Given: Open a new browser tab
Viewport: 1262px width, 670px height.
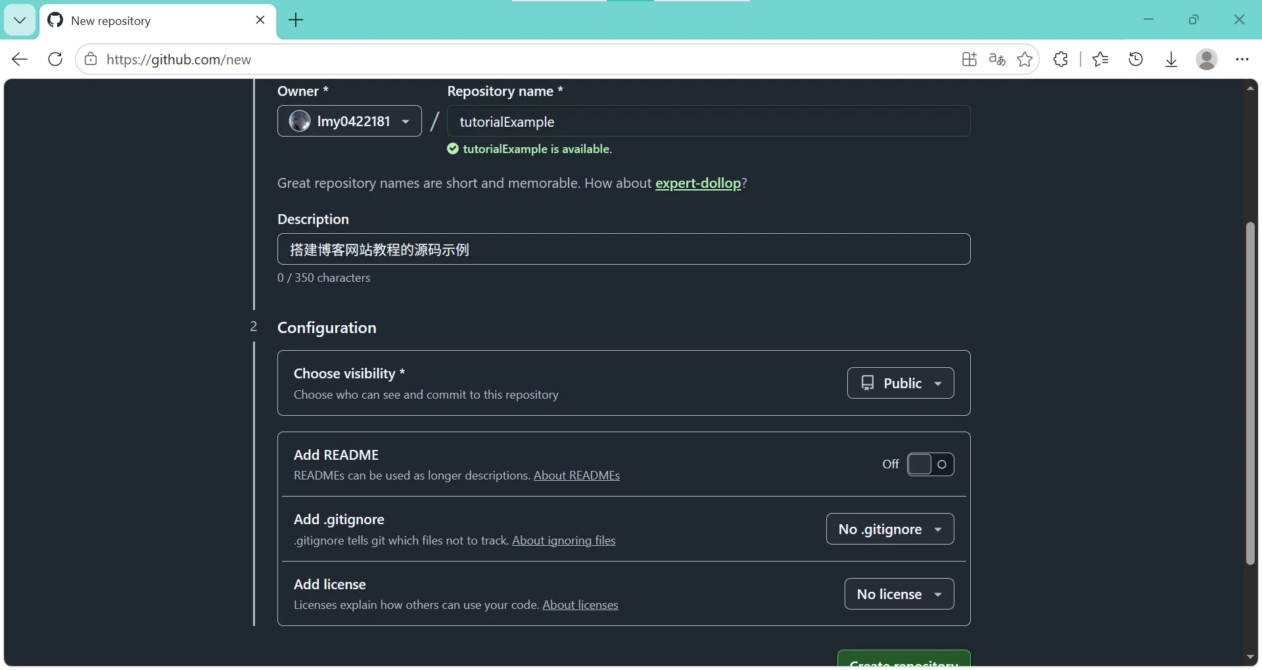Looking at the screenshot, I should point(296,20).
